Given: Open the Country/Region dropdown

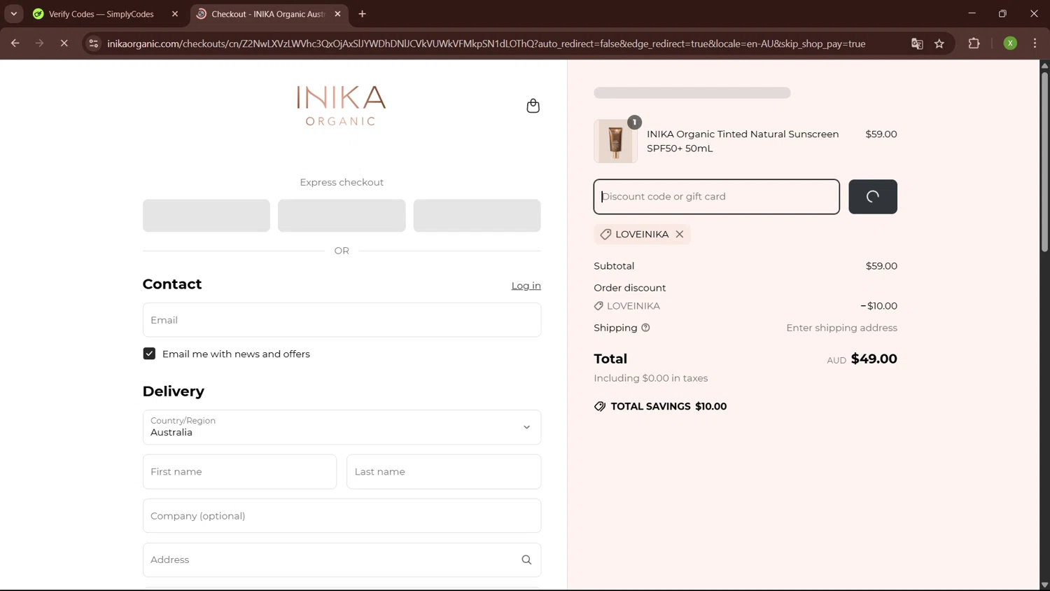Looking at the screenshot, I should [x=342, y=427].
